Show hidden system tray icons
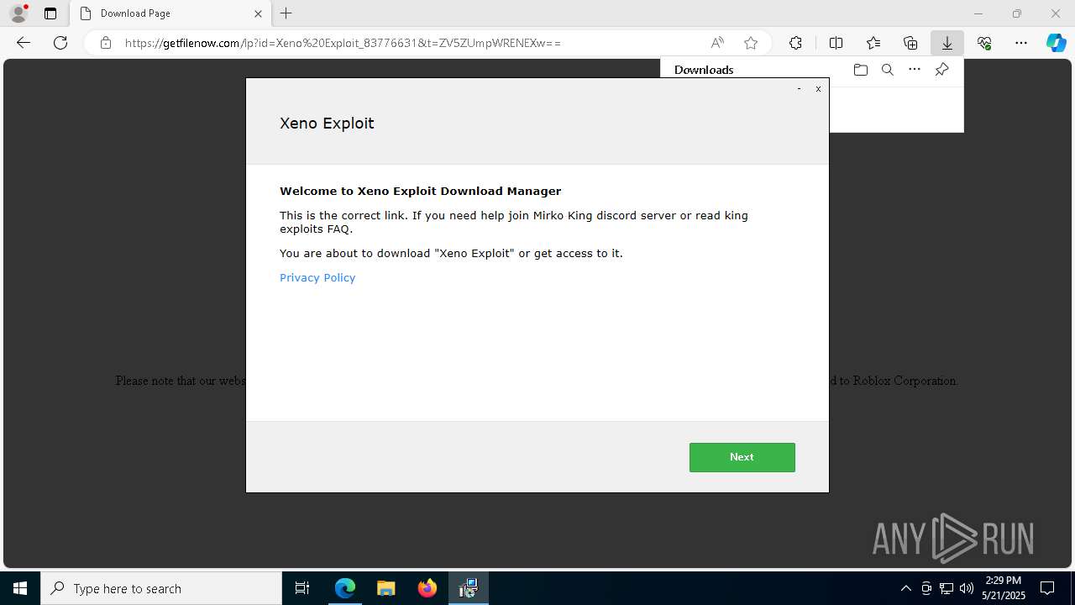 [905, 588]
